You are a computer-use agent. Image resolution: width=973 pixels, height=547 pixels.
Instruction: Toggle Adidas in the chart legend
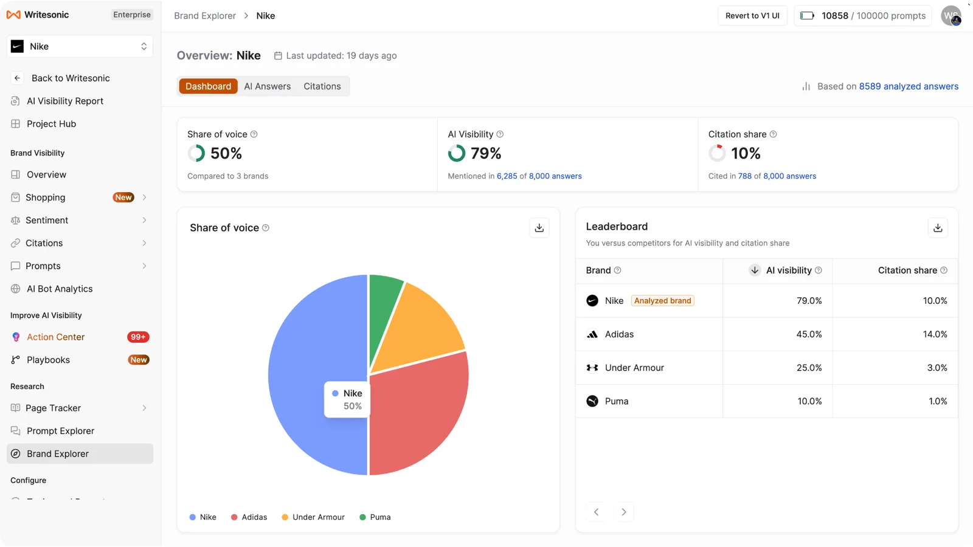(x=249, y=517)
